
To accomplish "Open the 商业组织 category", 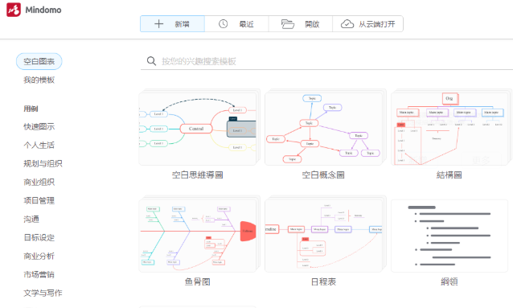I will [39, 182].
